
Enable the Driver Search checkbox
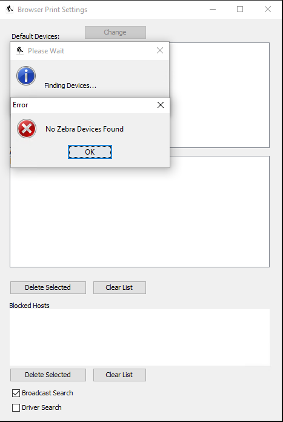pos(16,407)
